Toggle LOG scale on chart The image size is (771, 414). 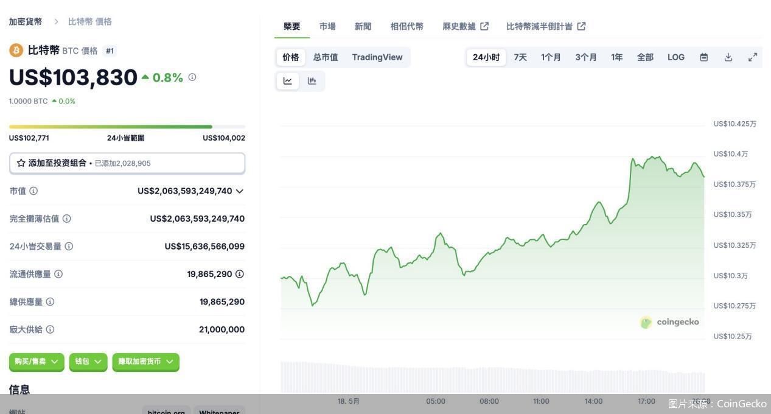coord(676,57)
